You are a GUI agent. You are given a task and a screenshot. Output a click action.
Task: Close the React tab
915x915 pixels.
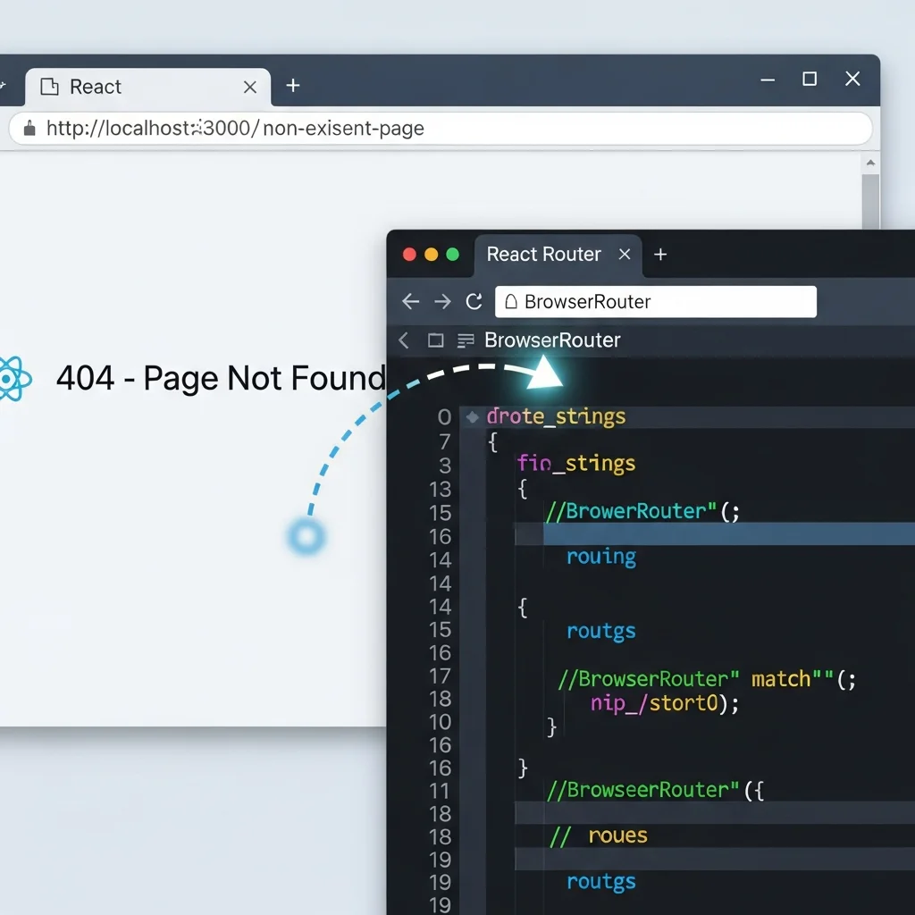tap(250, 87)
